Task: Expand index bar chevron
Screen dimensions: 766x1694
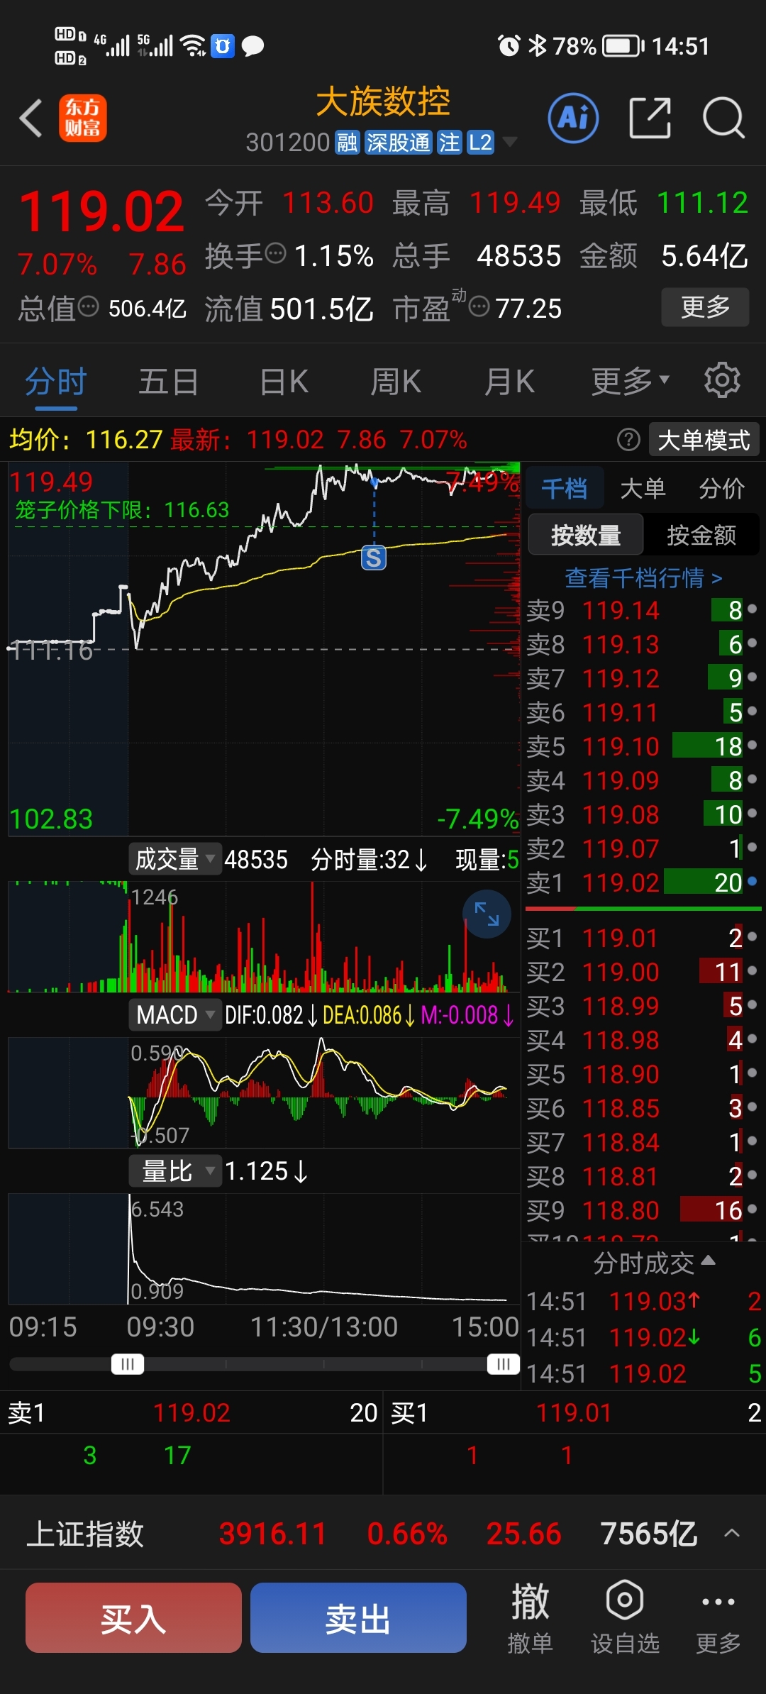Action: [x=732, y=1534]
